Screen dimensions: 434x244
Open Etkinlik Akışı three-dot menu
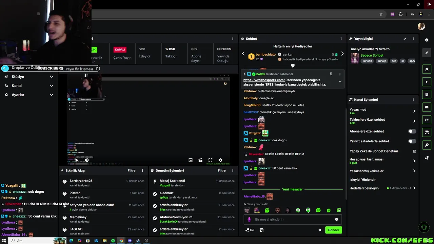(142, 170)
